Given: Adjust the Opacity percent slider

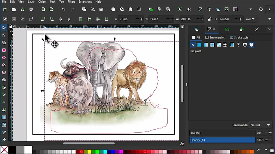Looking at the screenshot, I should [x=222, y=140].
